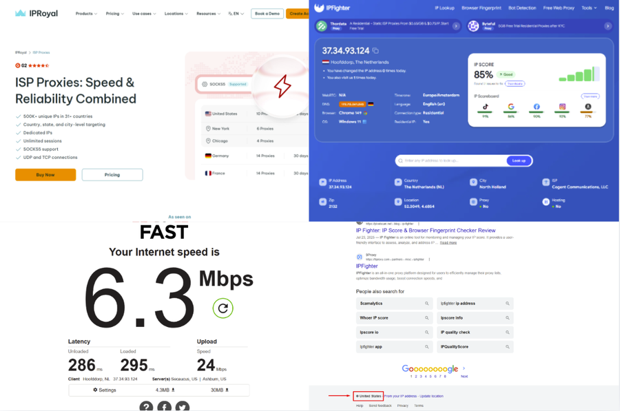Screen dimensions: 620x411
Task: Copy the IP address 37.34.93.124
Action: coord(375,50)
